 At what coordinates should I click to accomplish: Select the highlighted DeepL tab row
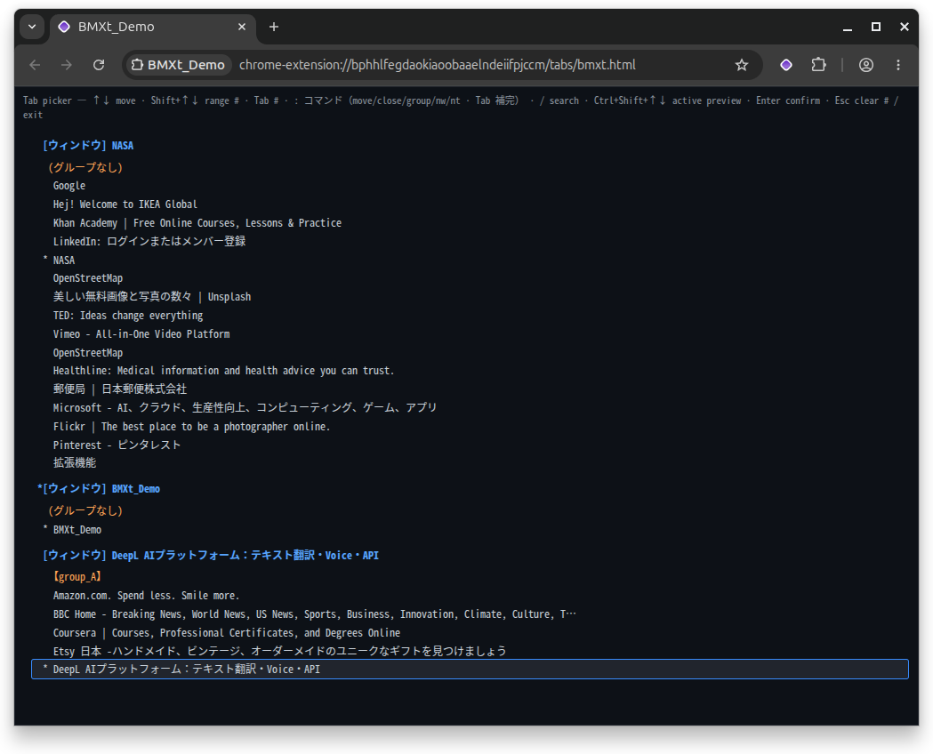click(470, 669)
